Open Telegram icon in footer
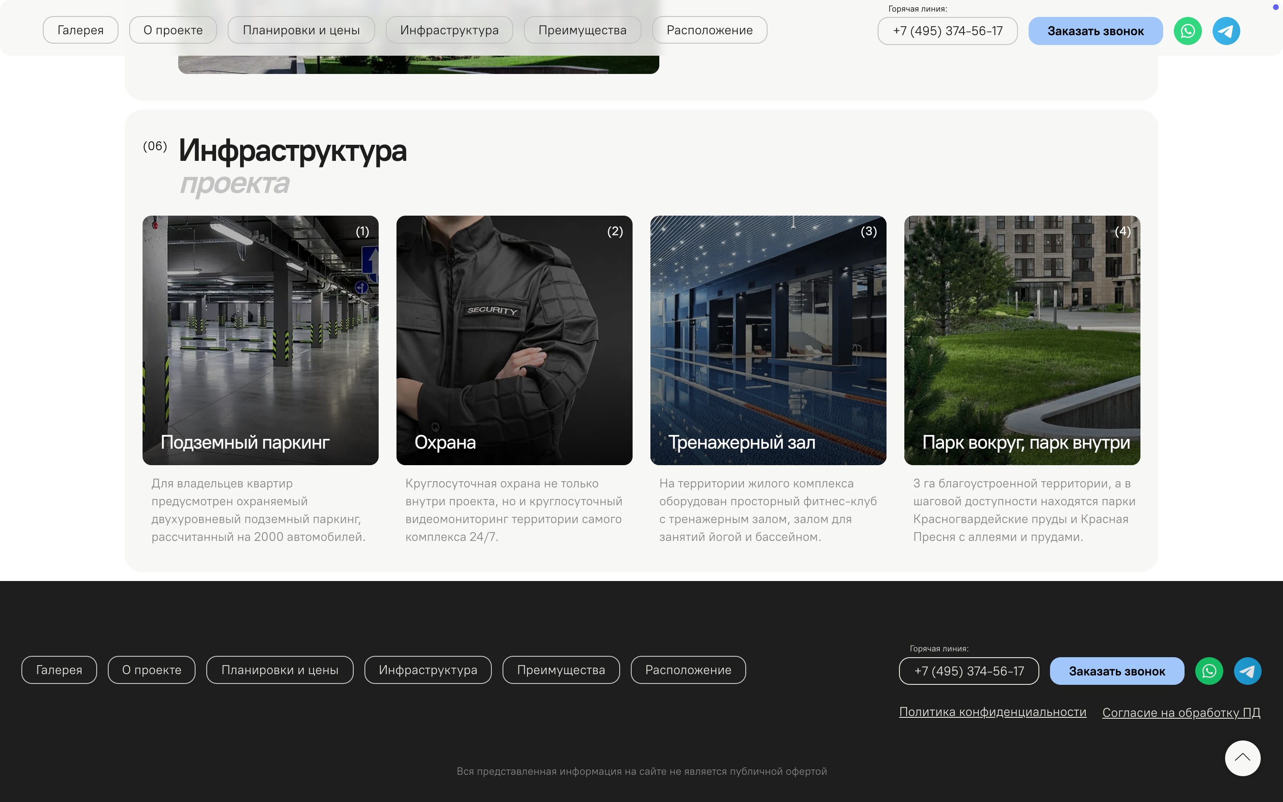The width and height of the screenshot is (1283, 802). pyautogui.click(x=1247, y=671)
